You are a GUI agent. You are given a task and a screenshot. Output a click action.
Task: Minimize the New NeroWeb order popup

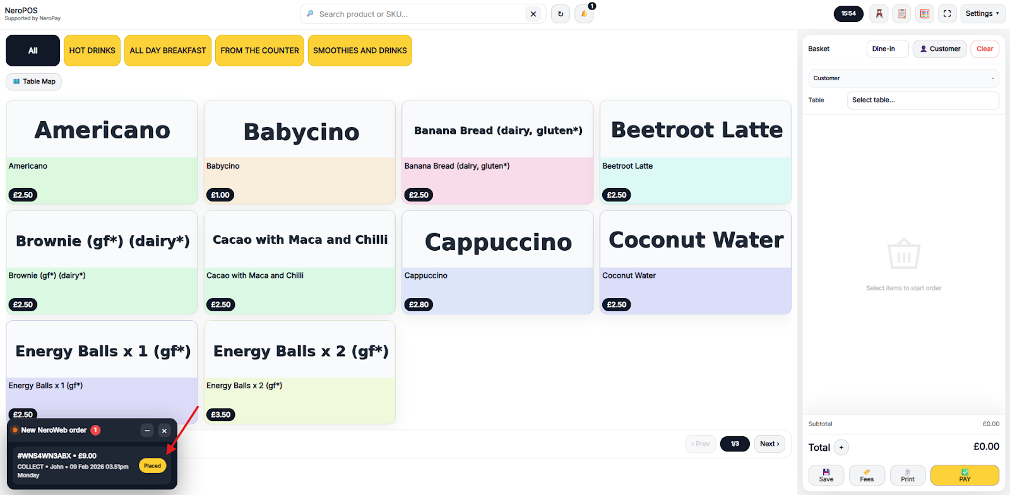tap(147, 431)
